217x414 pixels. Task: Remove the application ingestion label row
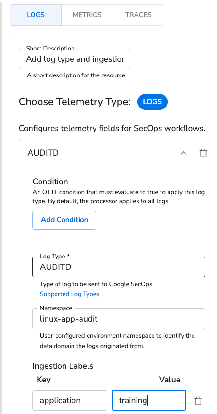pos(198,400)
